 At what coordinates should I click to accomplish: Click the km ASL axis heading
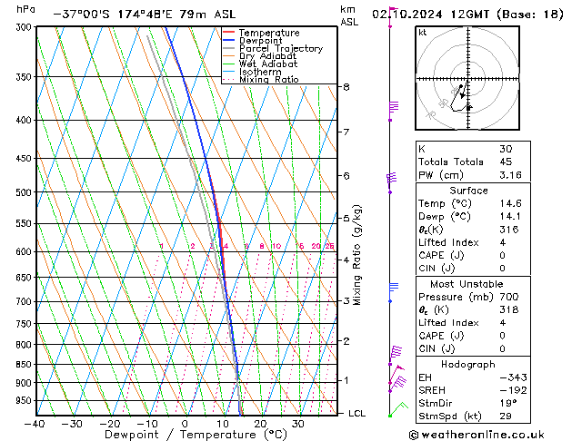tap(349, 15)
